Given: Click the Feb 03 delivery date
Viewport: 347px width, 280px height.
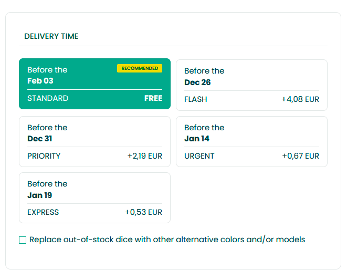Looking at the screenshot, I should tap(40, 81).
